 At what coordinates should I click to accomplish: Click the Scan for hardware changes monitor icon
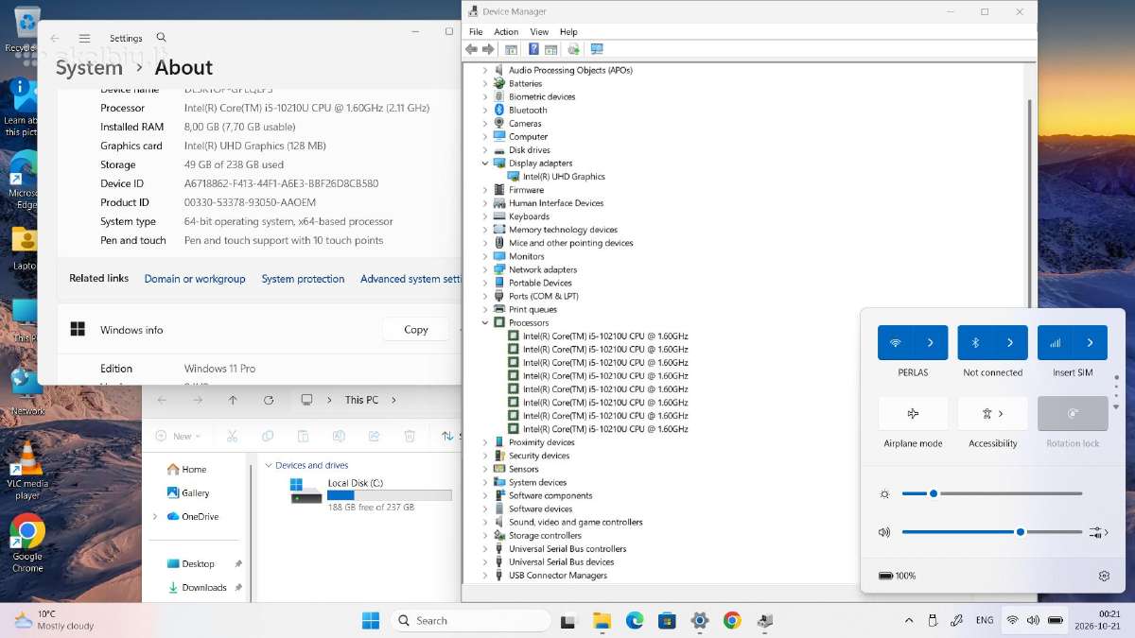coord(597,49)
